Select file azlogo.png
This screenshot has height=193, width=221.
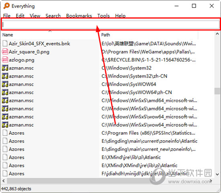(x=22, y=60)
